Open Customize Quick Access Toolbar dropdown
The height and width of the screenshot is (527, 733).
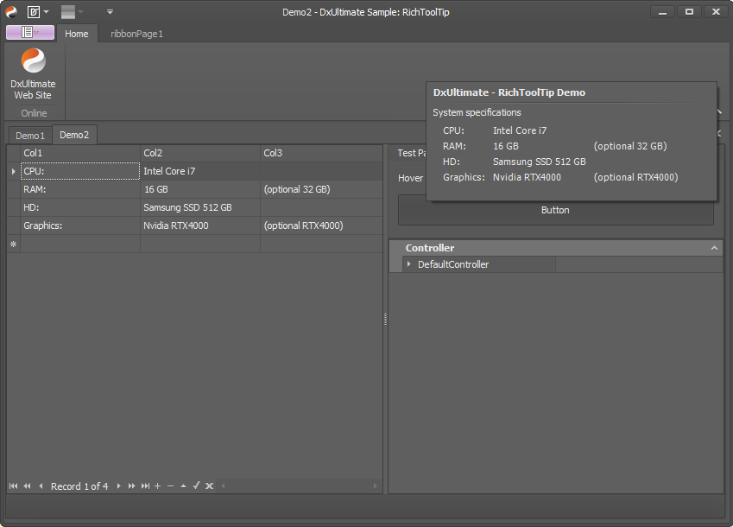pyautogui.click(x=110, y=12)
